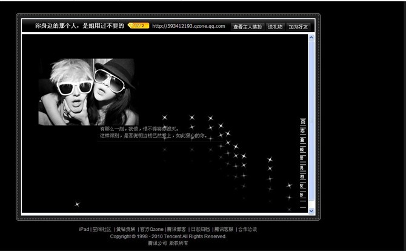
Task: Open the 腾讯客服 footer link
Action: [224, 229]
